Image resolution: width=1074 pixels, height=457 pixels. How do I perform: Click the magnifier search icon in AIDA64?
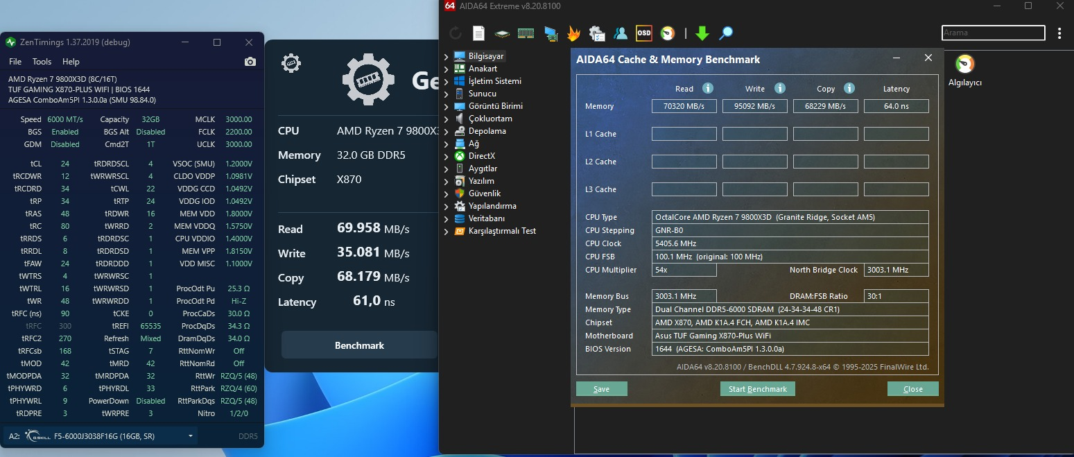click(726, 33)
